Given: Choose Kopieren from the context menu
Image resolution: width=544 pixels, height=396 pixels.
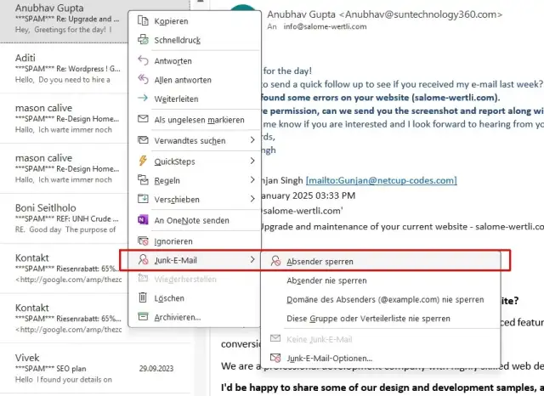Looking at the screenshot, I should (x=195, y=20).
